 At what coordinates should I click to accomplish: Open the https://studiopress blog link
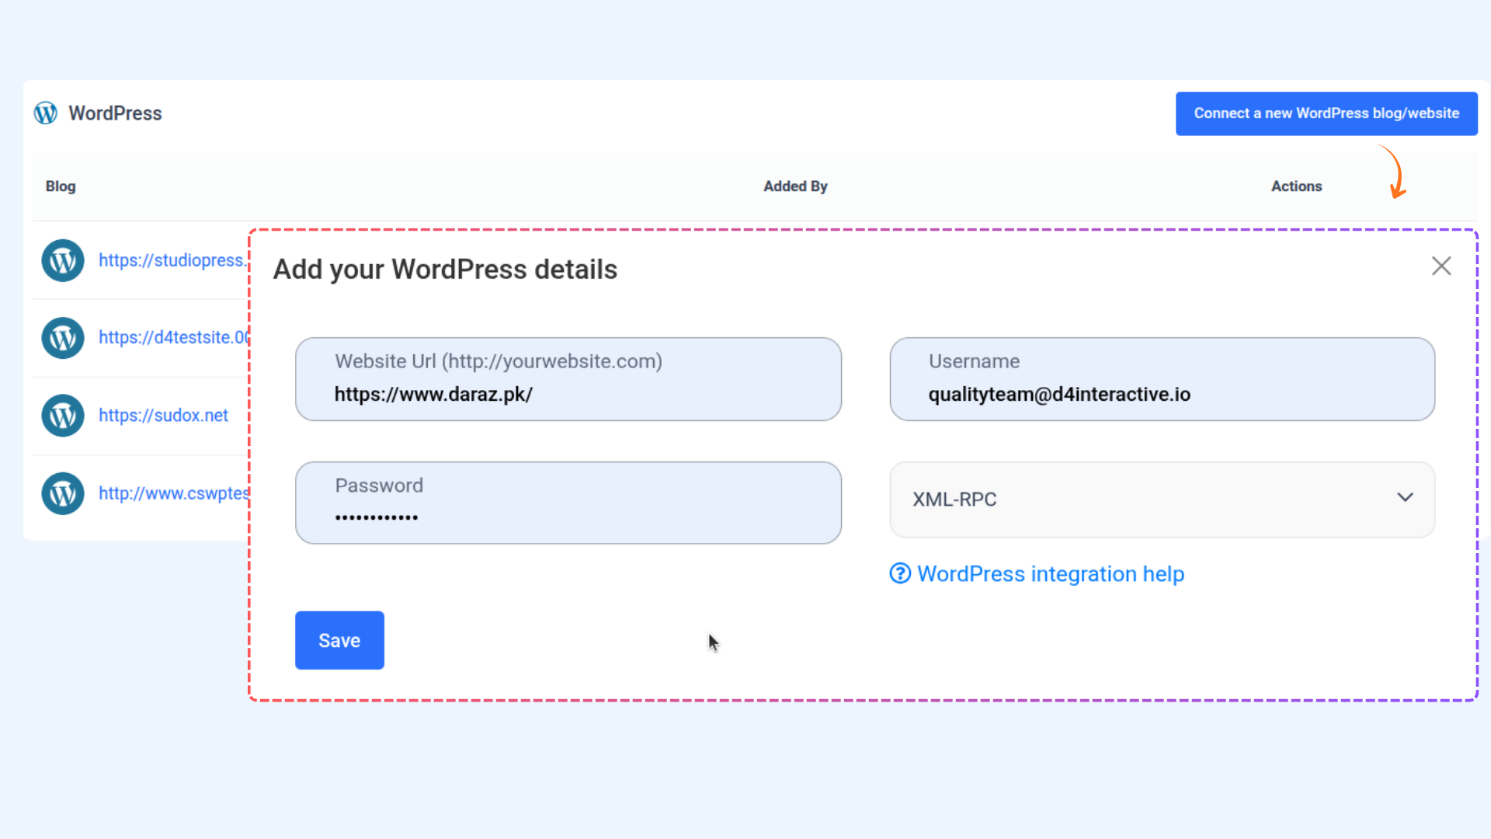[x=172, y=260]
